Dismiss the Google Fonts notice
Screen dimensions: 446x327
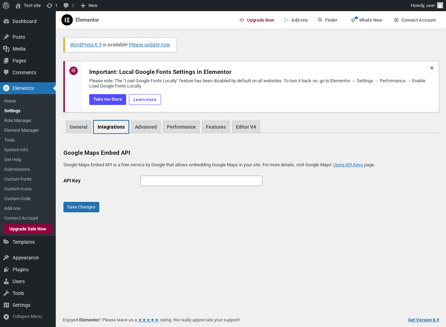point(432,68)
